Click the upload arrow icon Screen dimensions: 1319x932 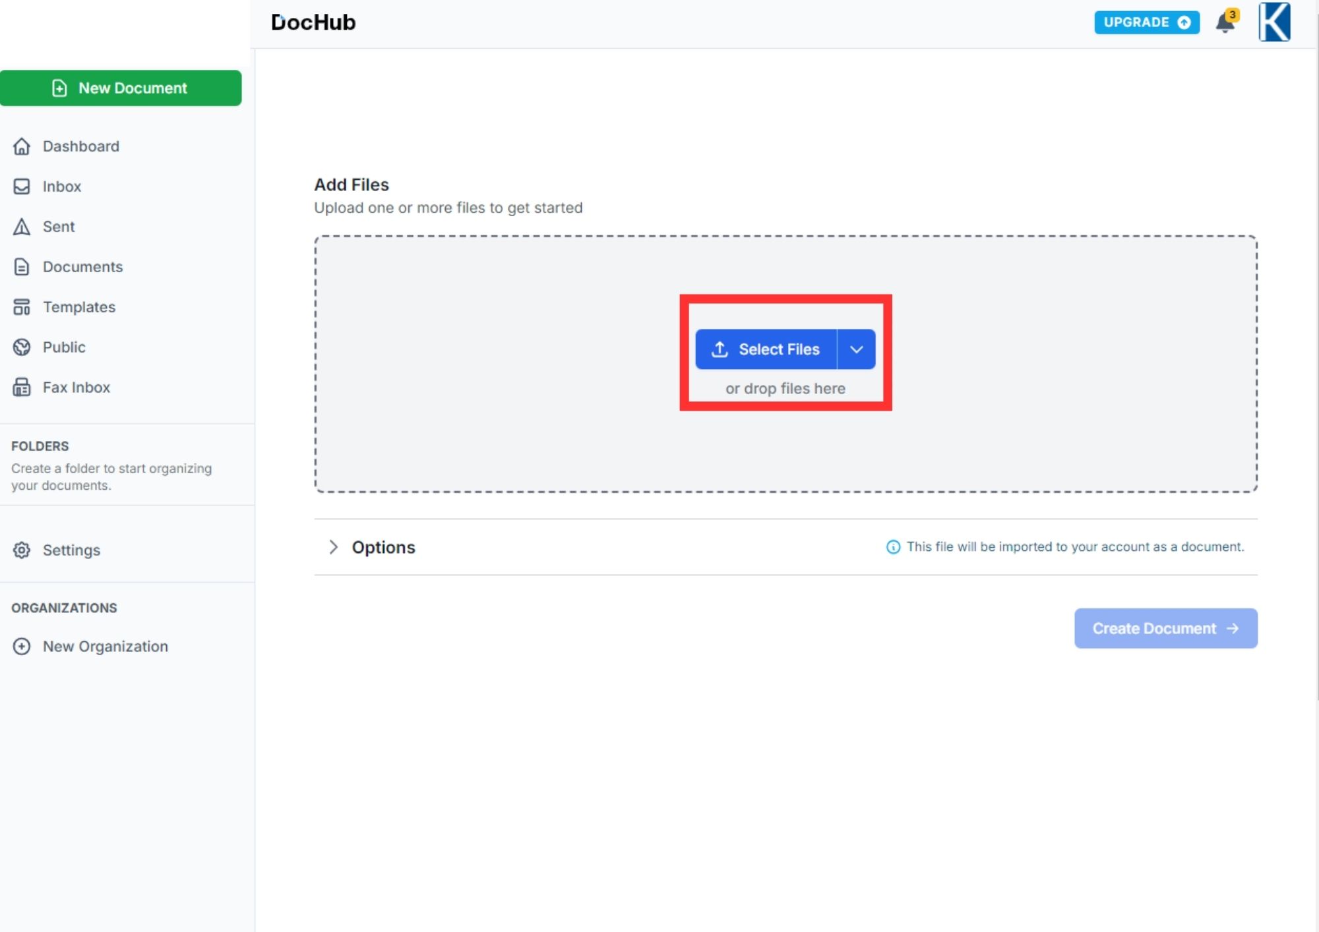(720, 349)
